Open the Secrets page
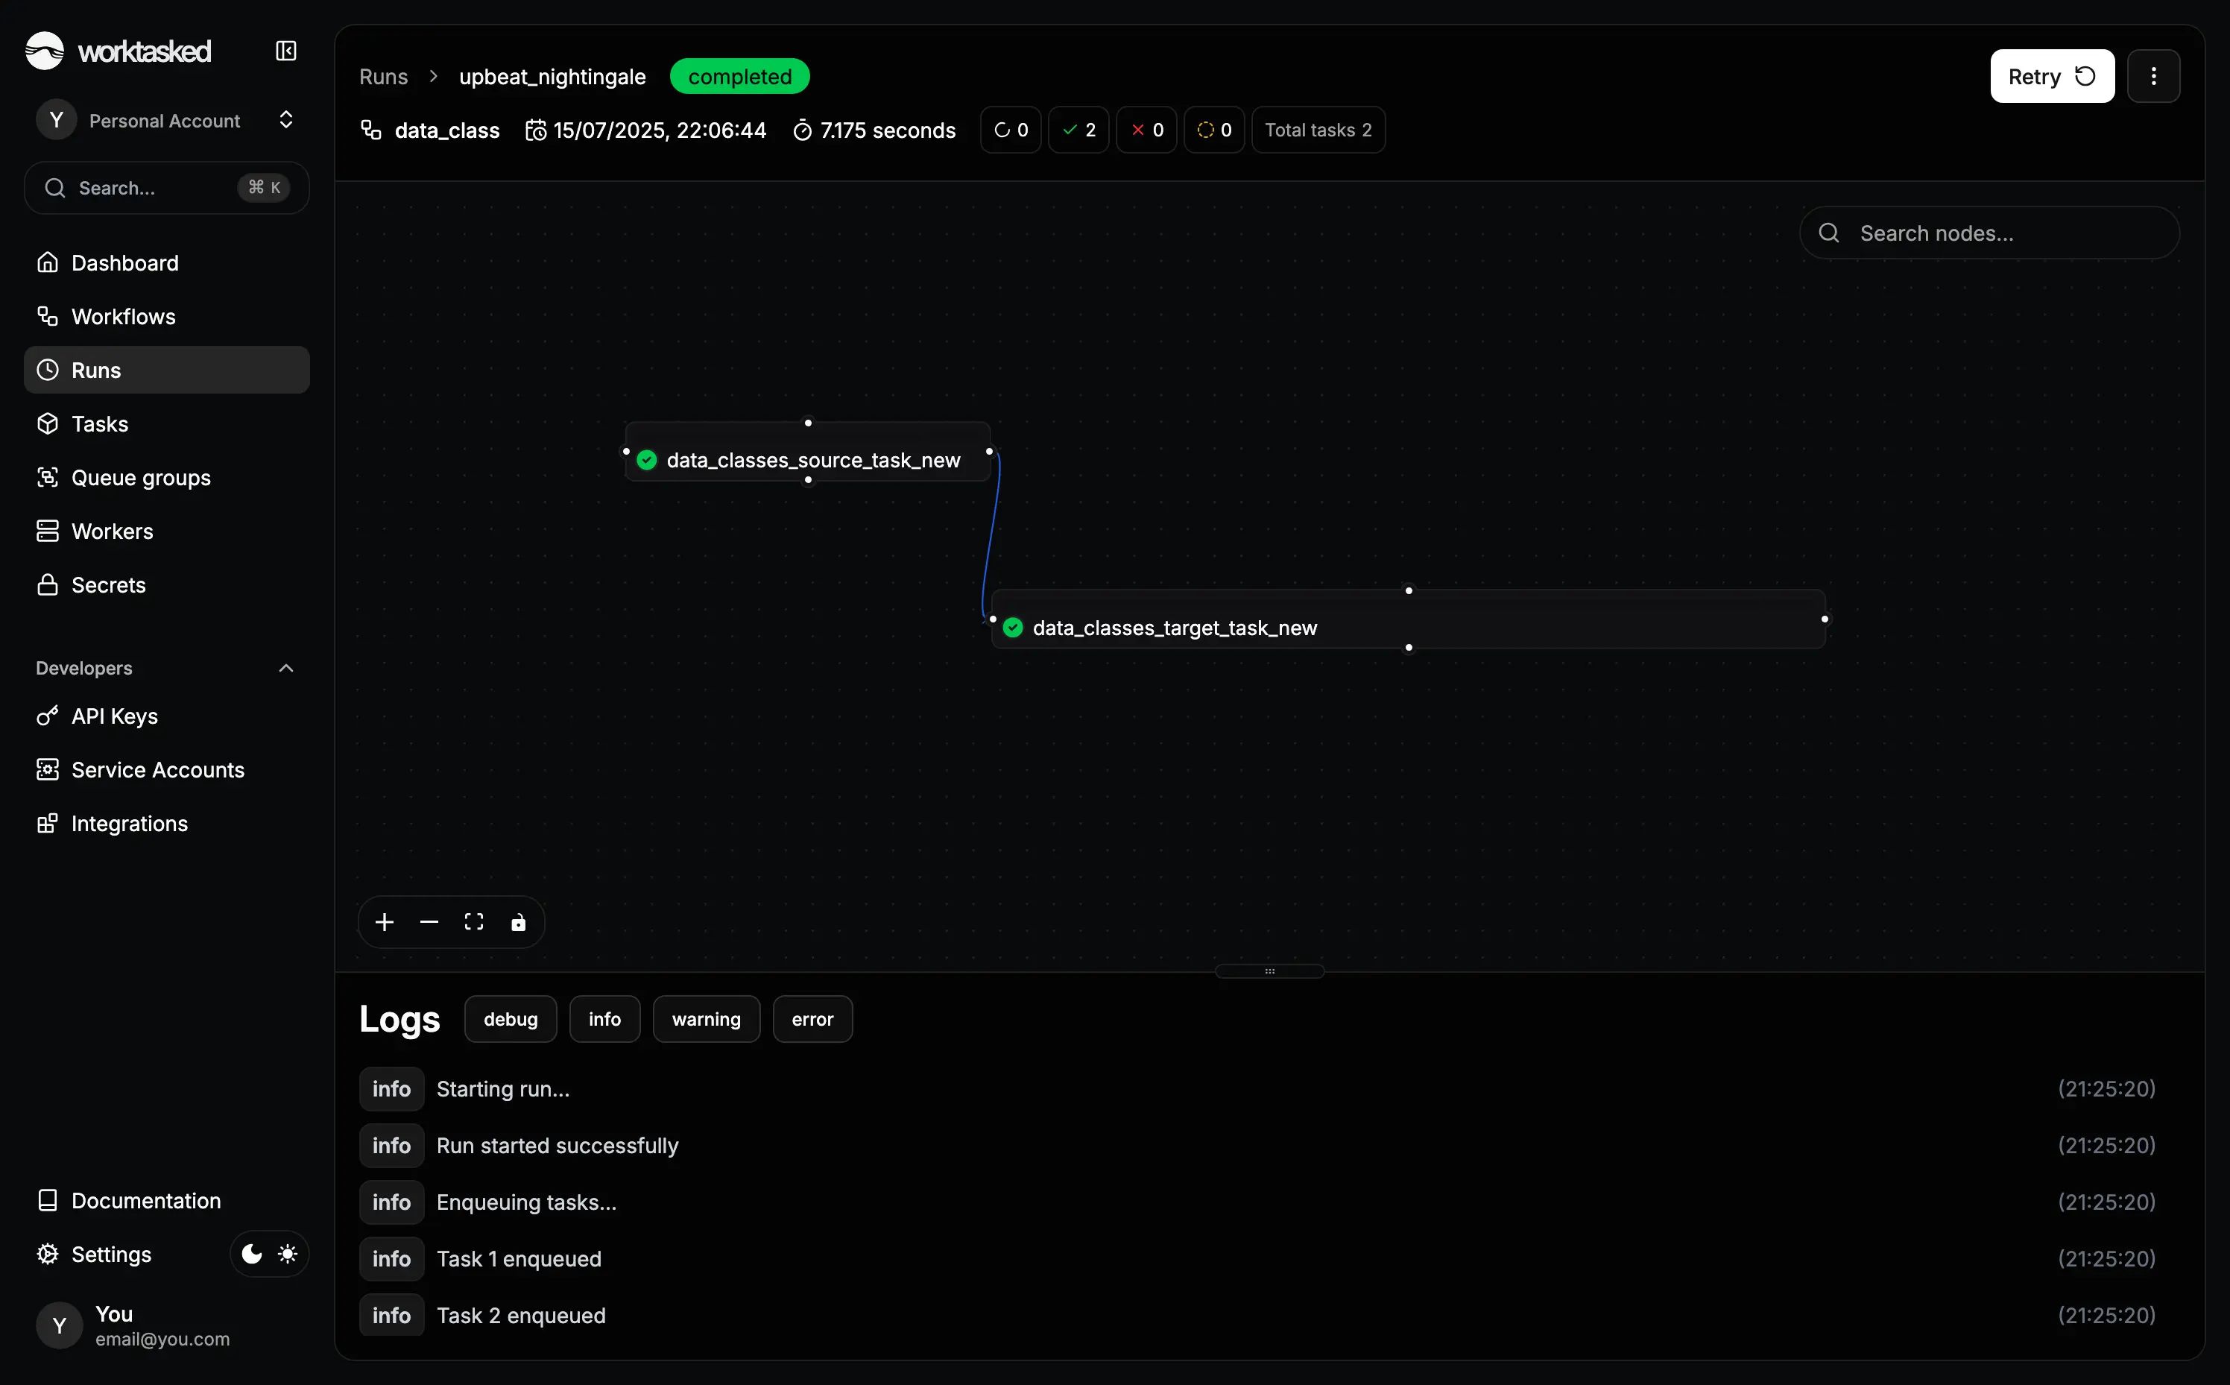The width and height of the screenshot is (2230, 1385). 167,584
